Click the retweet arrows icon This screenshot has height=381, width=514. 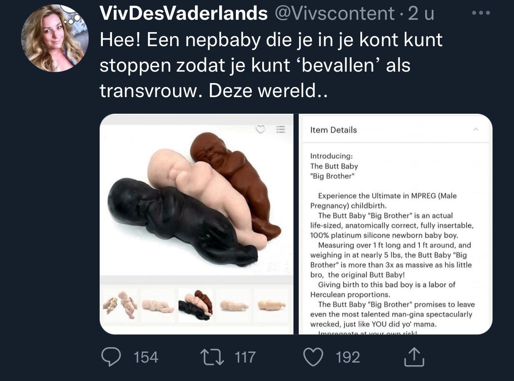pos(212,357)
